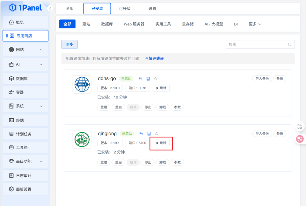Click 重建 for ddns-go
The width and height of the screenshot is (306, 206).
point(104,107)
